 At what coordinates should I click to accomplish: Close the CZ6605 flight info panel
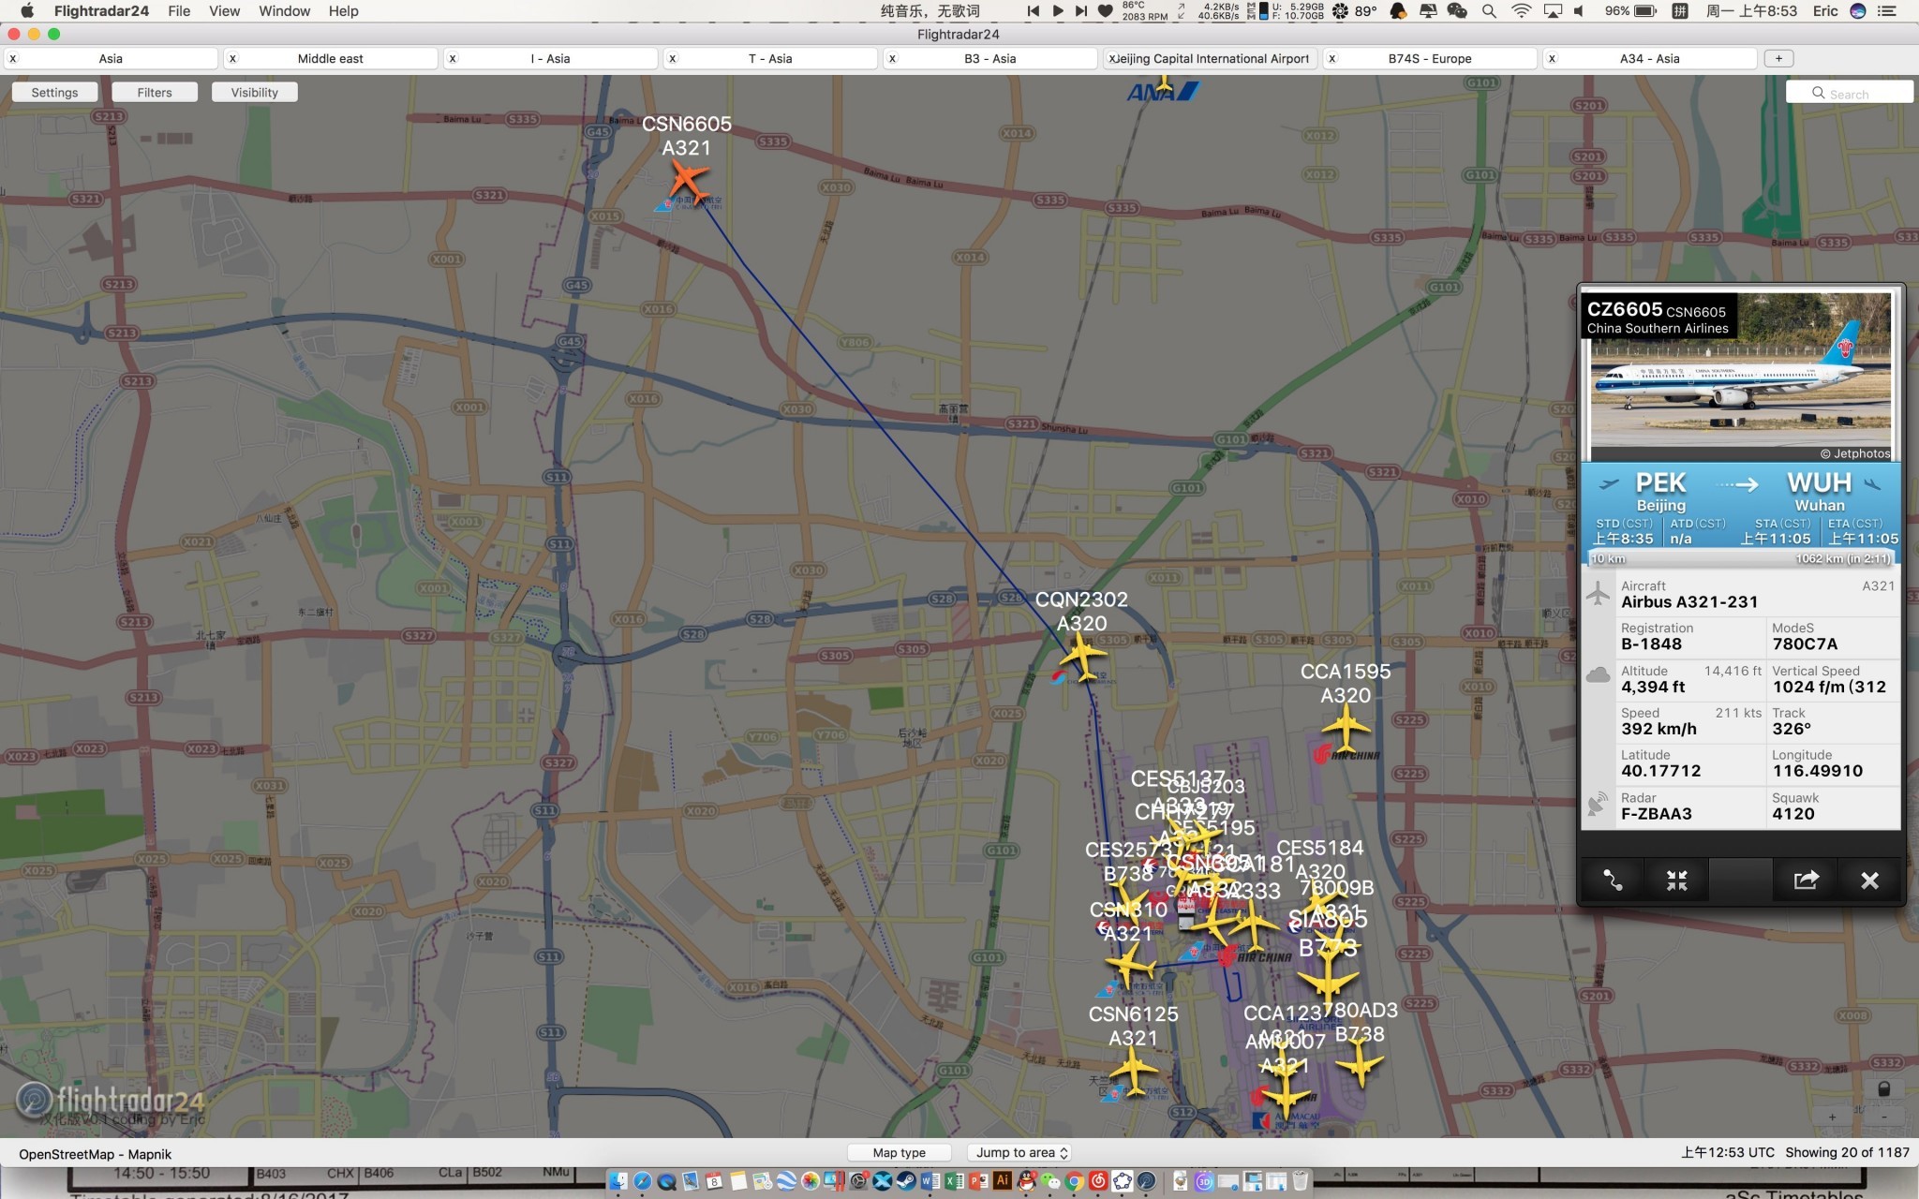(x=1869, y=881)
